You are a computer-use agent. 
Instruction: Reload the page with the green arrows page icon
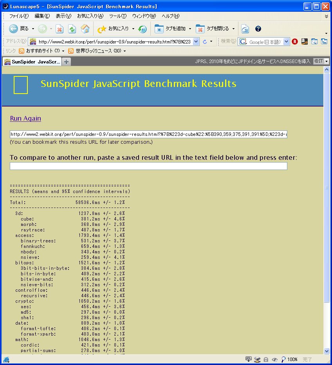[x=72, y=29]
